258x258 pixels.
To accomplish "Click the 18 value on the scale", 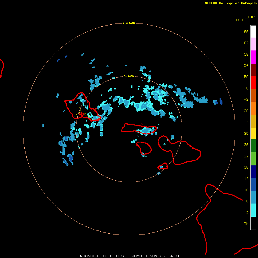I will tap(246, 167).
